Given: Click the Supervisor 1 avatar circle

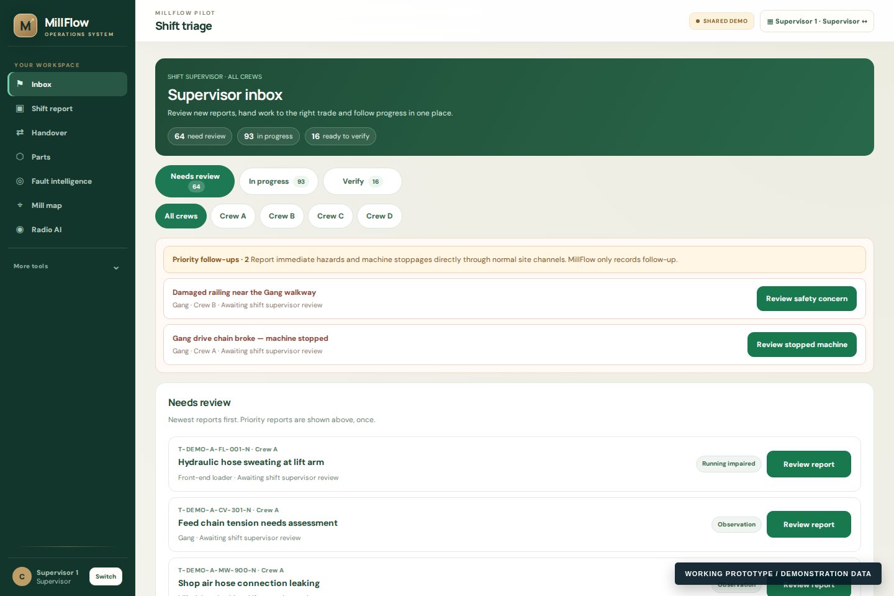Looking at the screenshot, I should [x=22, y=577].
